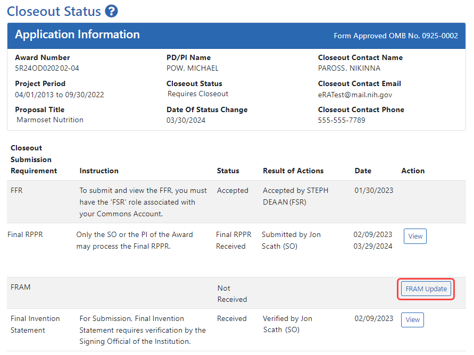Click the contact phone number 555-555-7789
474x355 pixels.
[x=342, y=120]
